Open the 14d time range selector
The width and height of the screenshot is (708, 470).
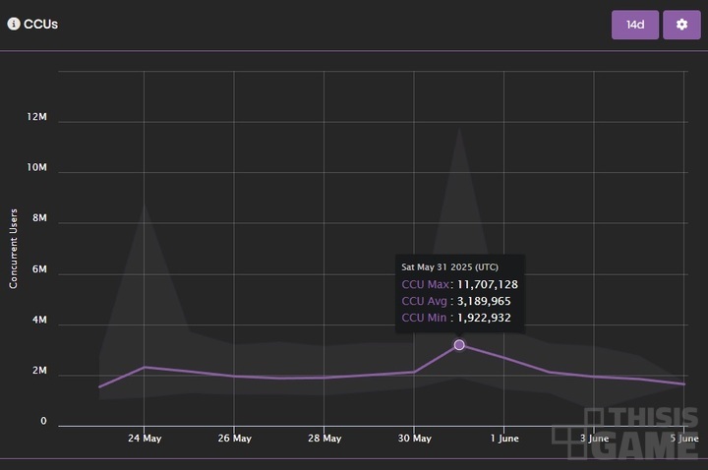(x=634, y=25)
